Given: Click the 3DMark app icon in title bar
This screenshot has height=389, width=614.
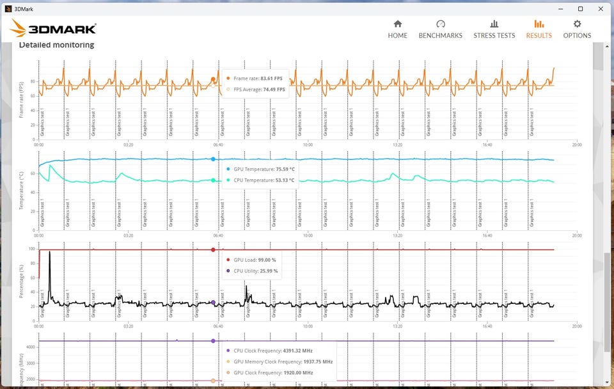Looking at the screenshot, I should pyautogui.click(x=8, y=9).
